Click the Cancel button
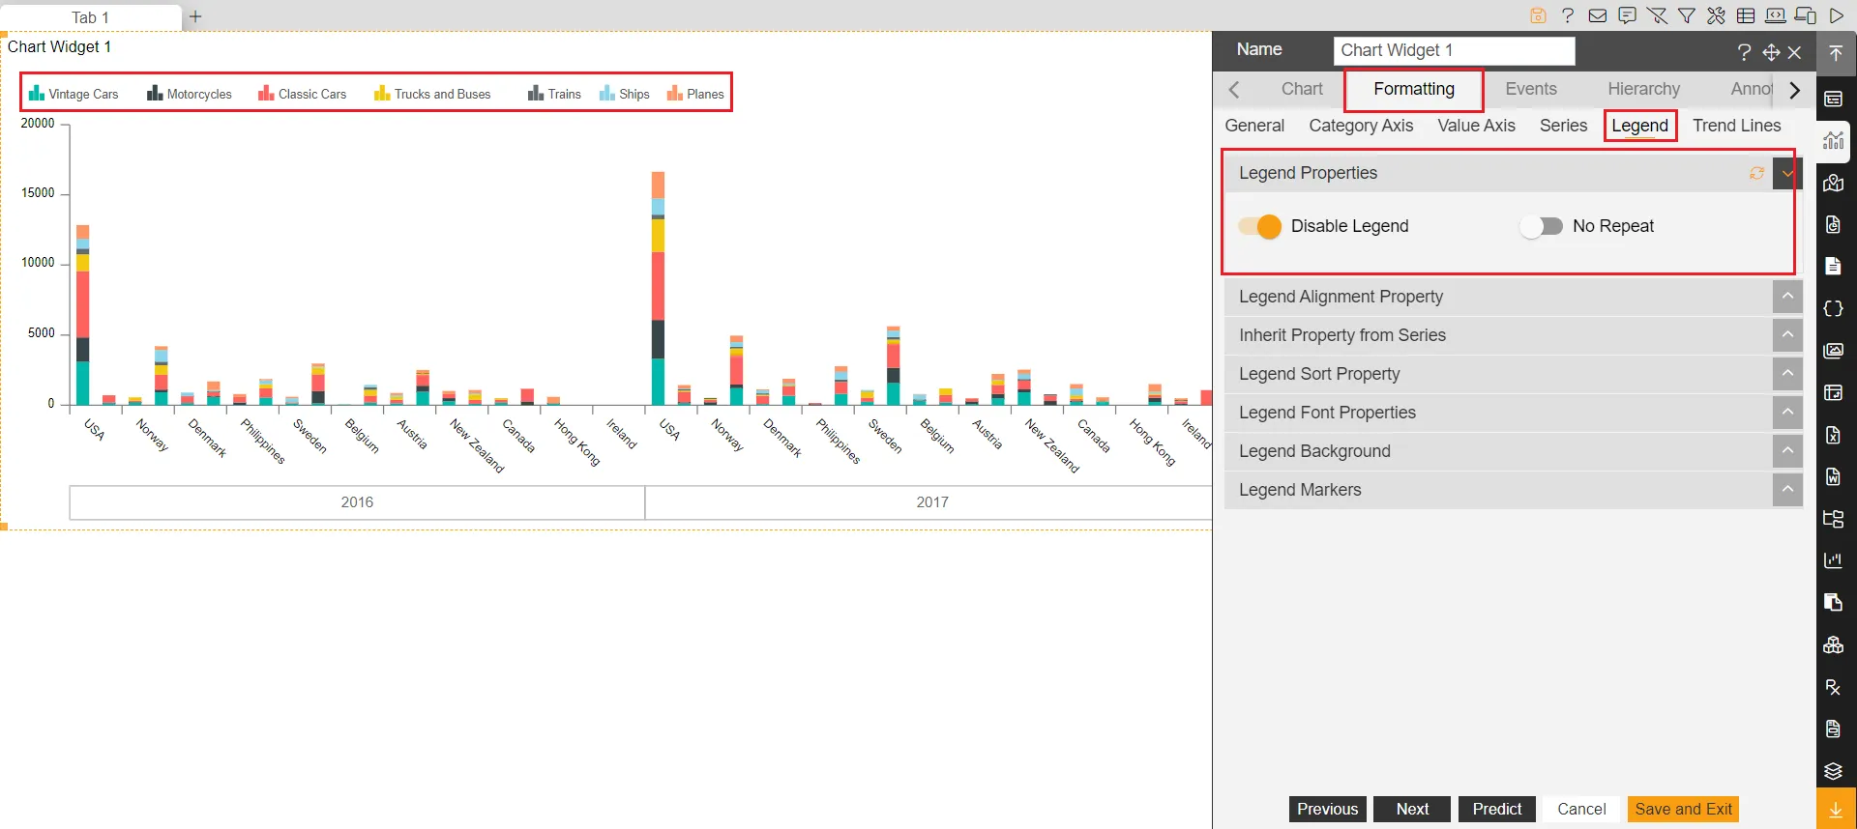 [x=1581, y=810]
